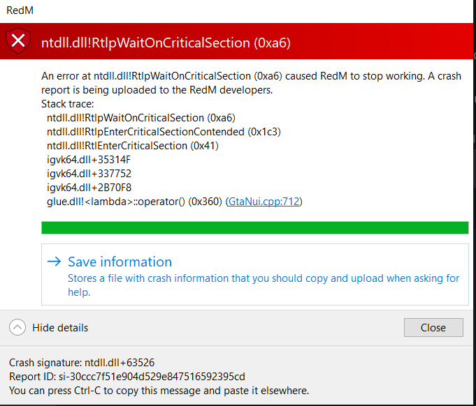The image size is (476, 406).
Task: Select the Save information heading
Action: [x=120, y=262]
